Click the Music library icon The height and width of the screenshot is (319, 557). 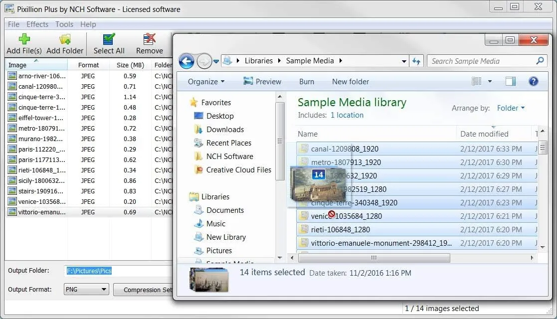coord(198,223)
